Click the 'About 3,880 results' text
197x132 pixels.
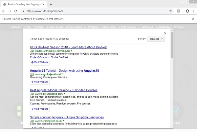pyautogui.click(x=50, y=39)
